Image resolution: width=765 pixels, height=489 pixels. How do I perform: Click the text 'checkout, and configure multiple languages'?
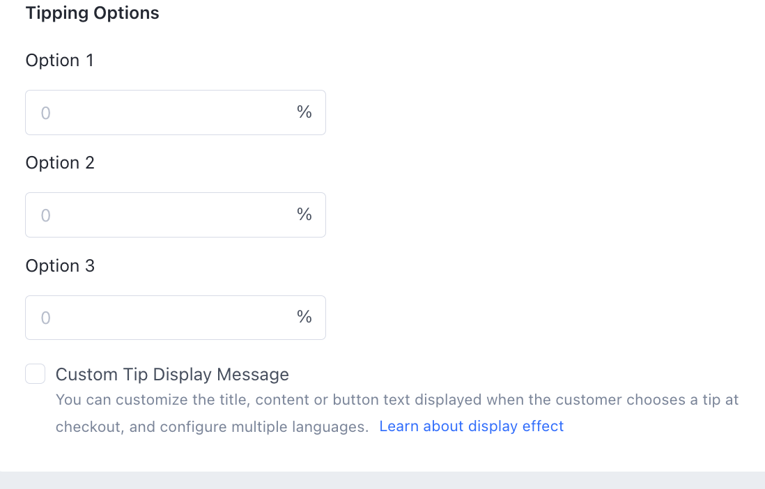[212, 427]
